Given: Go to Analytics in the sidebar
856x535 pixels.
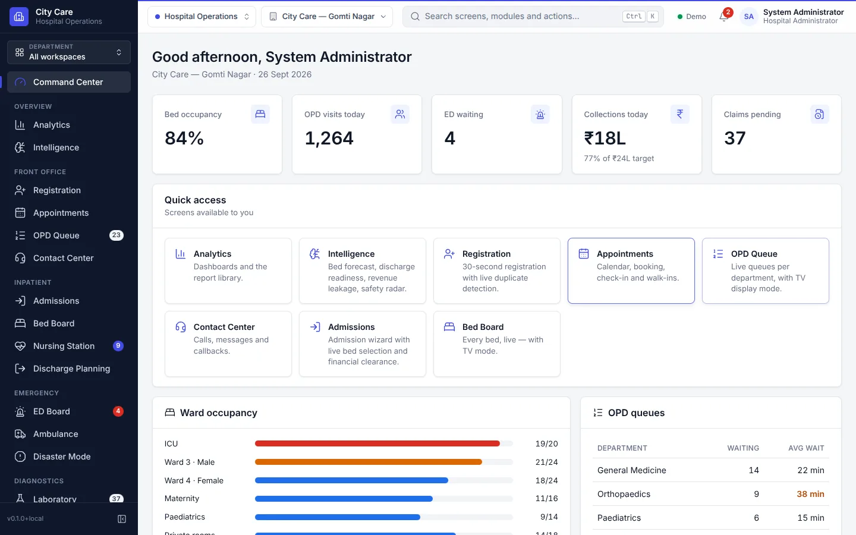Looking at the screenshot, I should (69, 125).
